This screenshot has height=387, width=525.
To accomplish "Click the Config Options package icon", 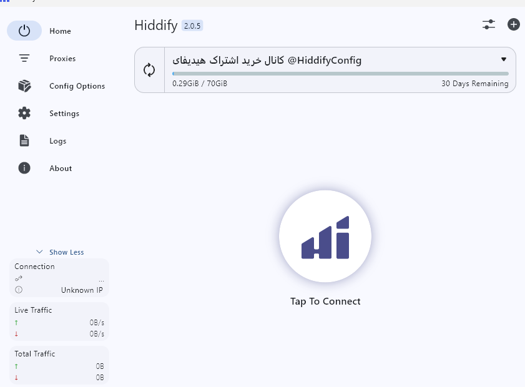I will [x=24, y=86].
